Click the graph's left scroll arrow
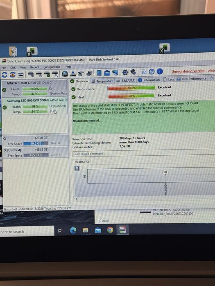 [x=77, y=199]
